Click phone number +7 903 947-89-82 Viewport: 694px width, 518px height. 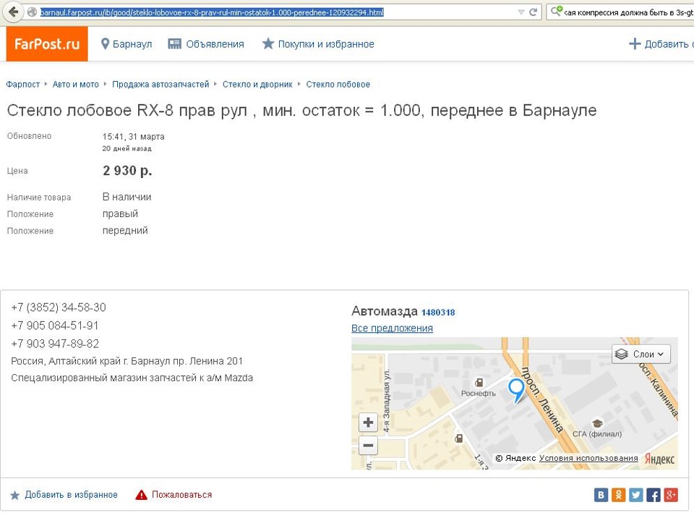(x=55, y=344)
